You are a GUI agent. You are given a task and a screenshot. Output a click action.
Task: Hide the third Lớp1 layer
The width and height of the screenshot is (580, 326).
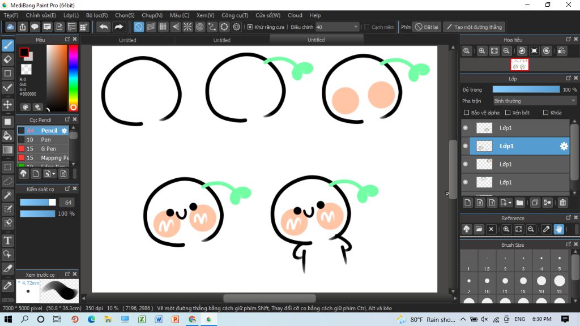(x=466, y=164)
